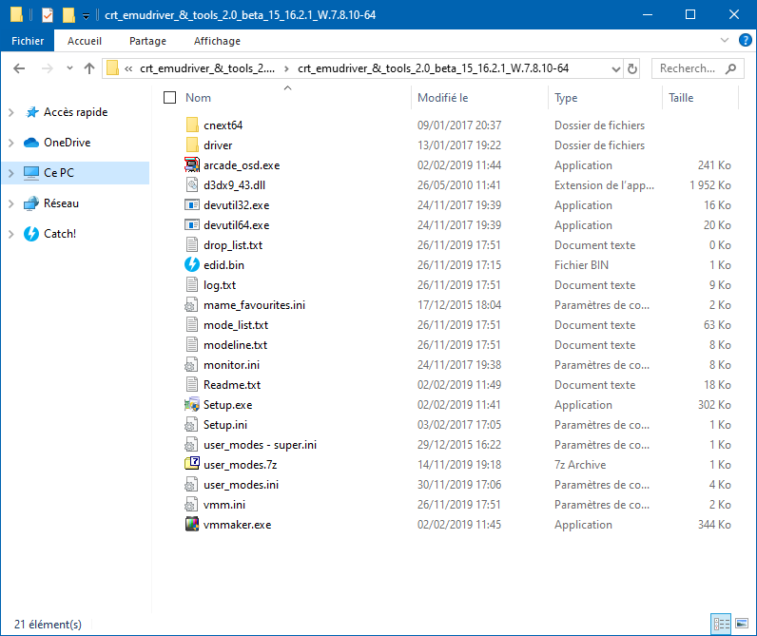This screenshot has width=757, height=636.
Task: Click the user_modes.7z archive icon
Action: coord(192,465)
